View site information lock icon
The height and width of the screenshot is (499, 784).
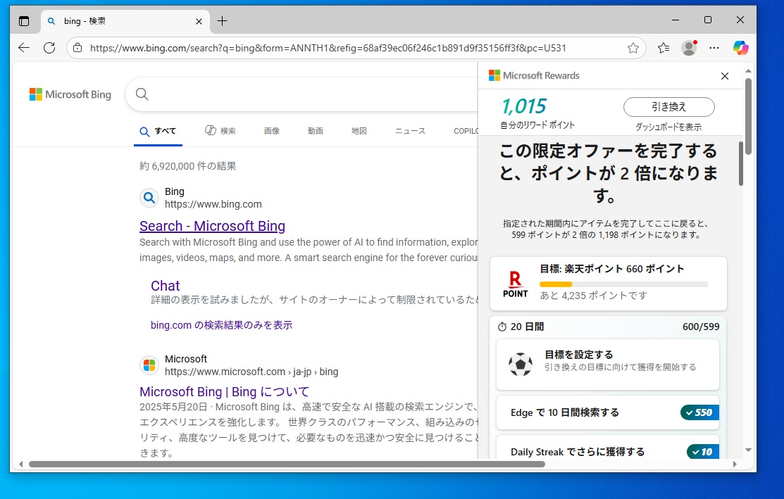77,48
